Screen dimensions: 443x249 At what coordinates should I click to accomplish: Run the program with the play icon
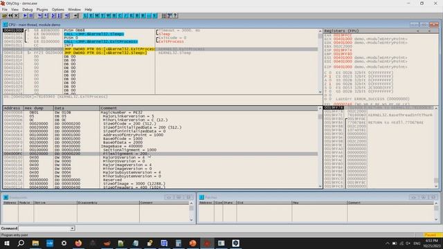tap(25, 15)
